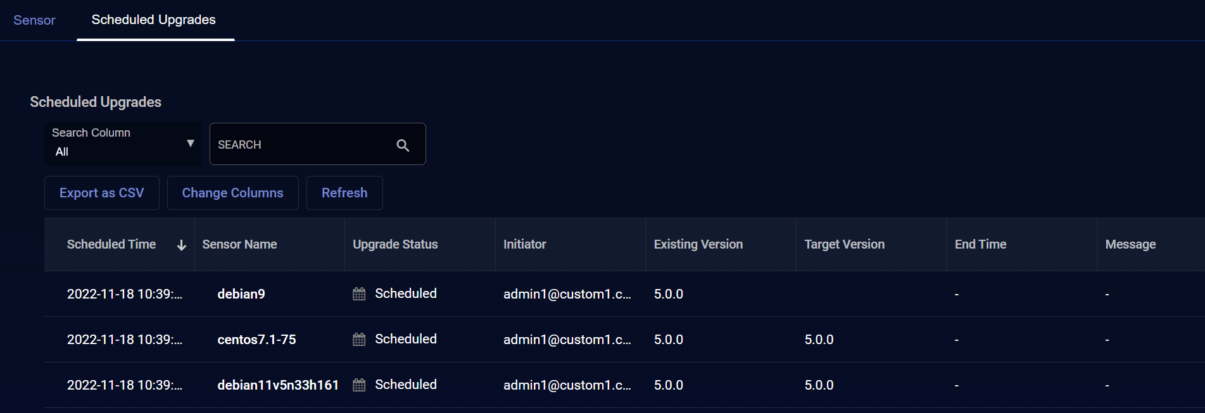Refresh the scheduled upgrades table

point(344,193)
